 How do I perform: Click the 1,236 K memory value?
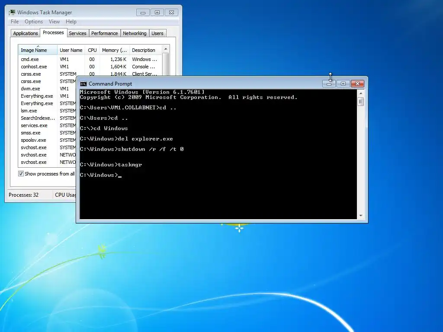119,59
